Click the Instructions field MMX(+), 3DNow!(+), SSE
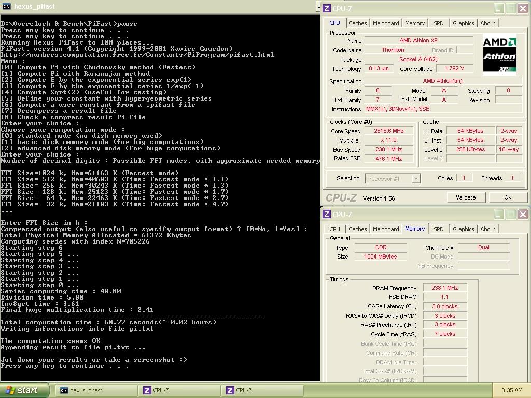 443,109
